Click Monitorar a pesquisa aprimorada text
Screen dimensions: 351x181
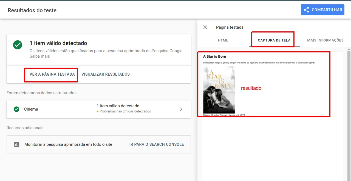pyautogui.click(x=68, y=144)
